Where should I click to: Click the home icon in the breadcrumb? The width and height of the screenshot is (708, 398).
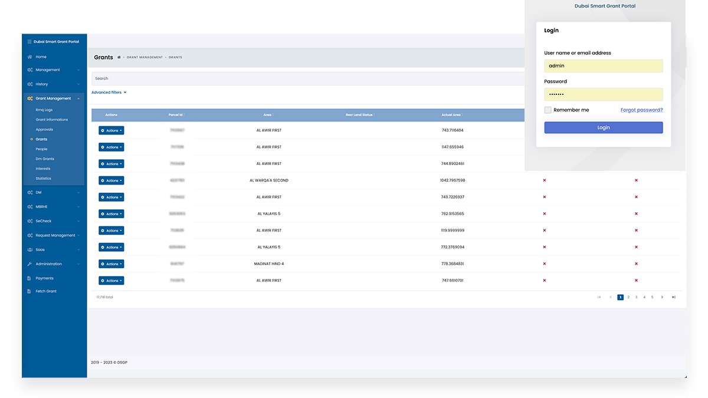click(119, 58)
